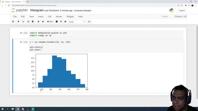This screenshot has height=111, width=198.
Task: Reload the browser page
Action: tap(9, 6)
